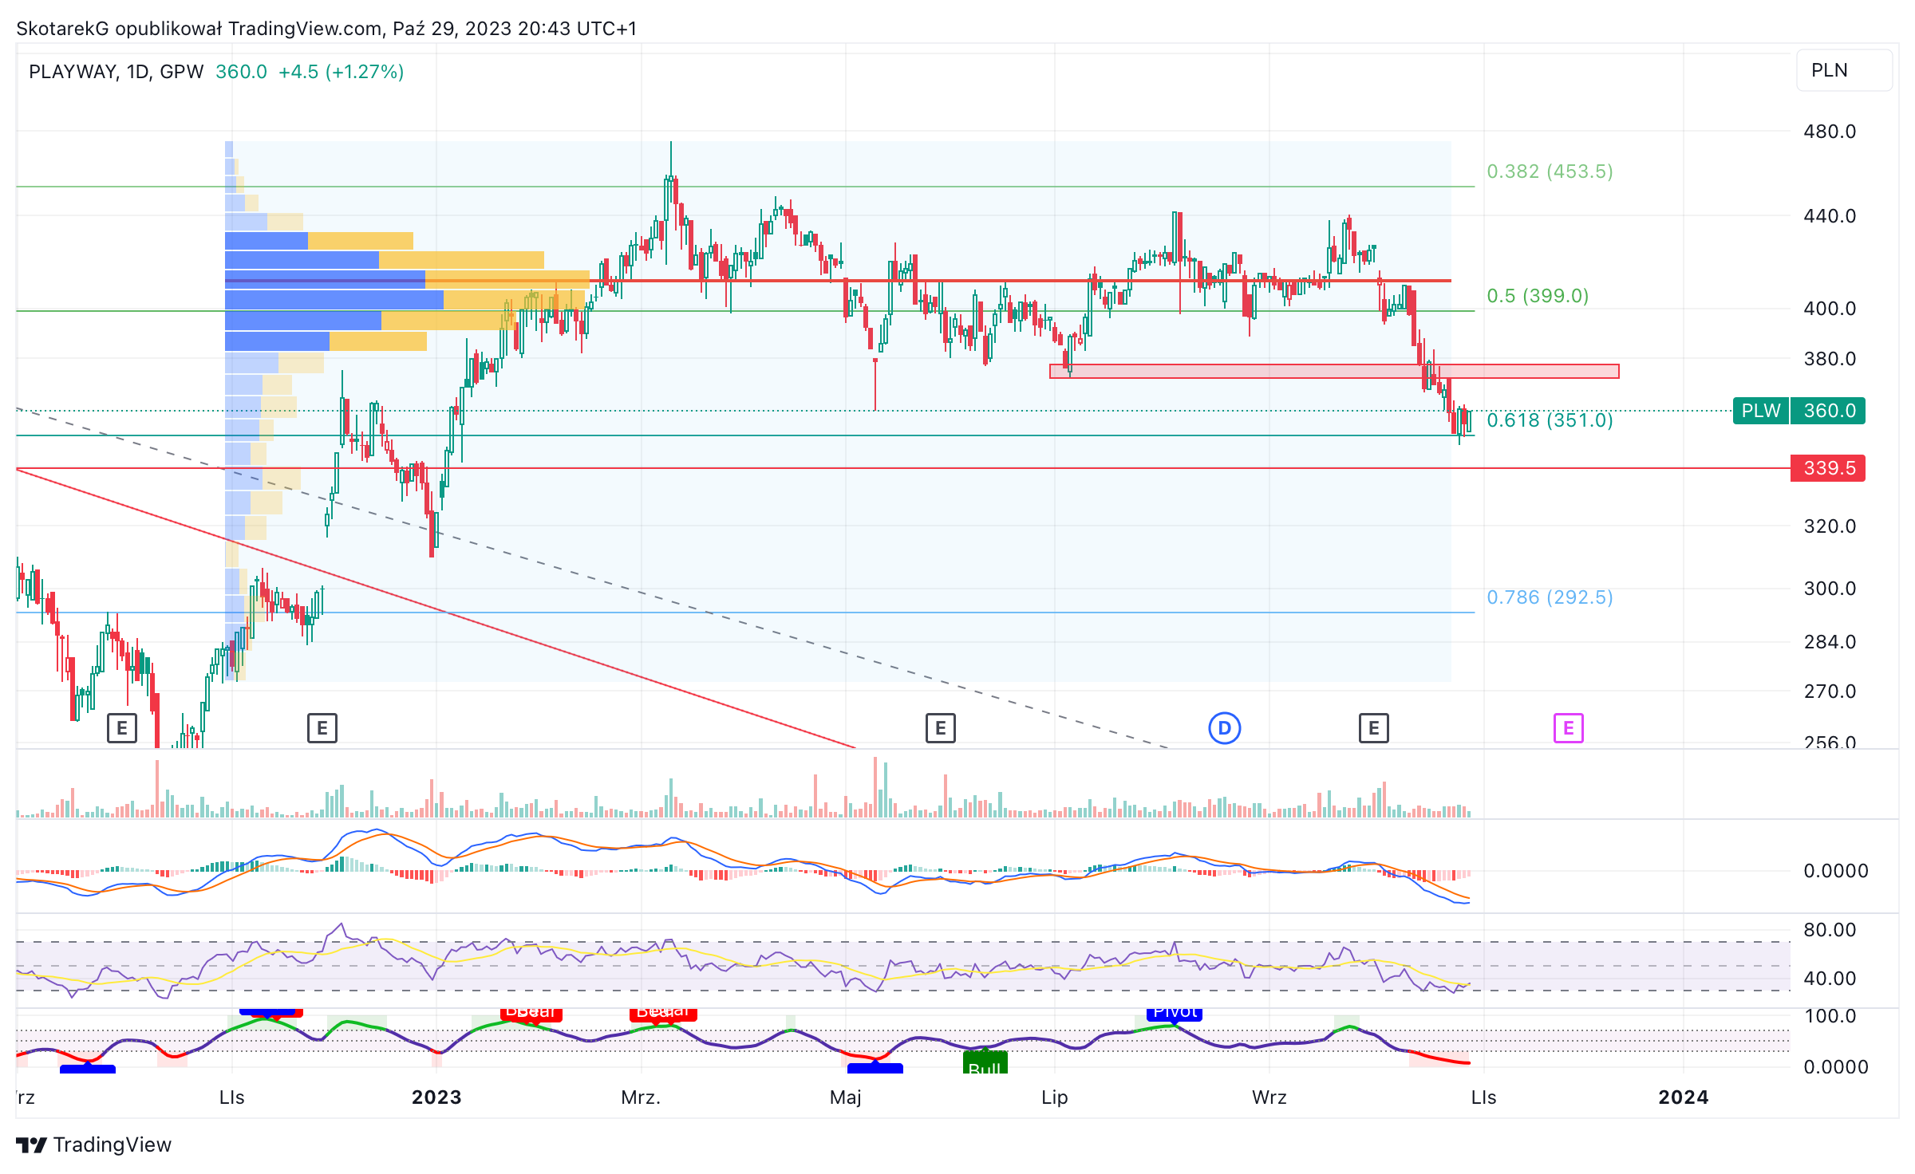Viewport: 1915px width, 1174px height.
Task: Click the red 339.5 price label
Action: click(x=1827, y=468)
